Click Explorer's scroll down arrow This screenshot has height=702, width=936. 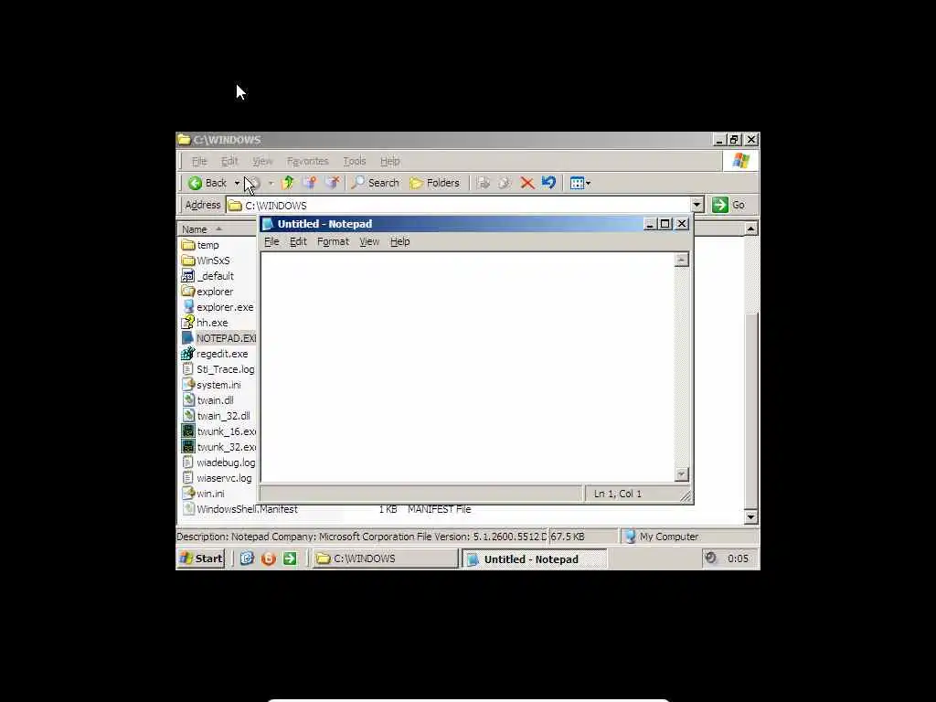point(751,517)
